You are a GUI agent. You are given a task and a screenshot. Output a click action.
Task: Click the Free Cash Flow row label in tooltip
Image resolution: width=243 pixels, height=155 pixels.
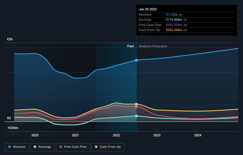pos(150,25)
